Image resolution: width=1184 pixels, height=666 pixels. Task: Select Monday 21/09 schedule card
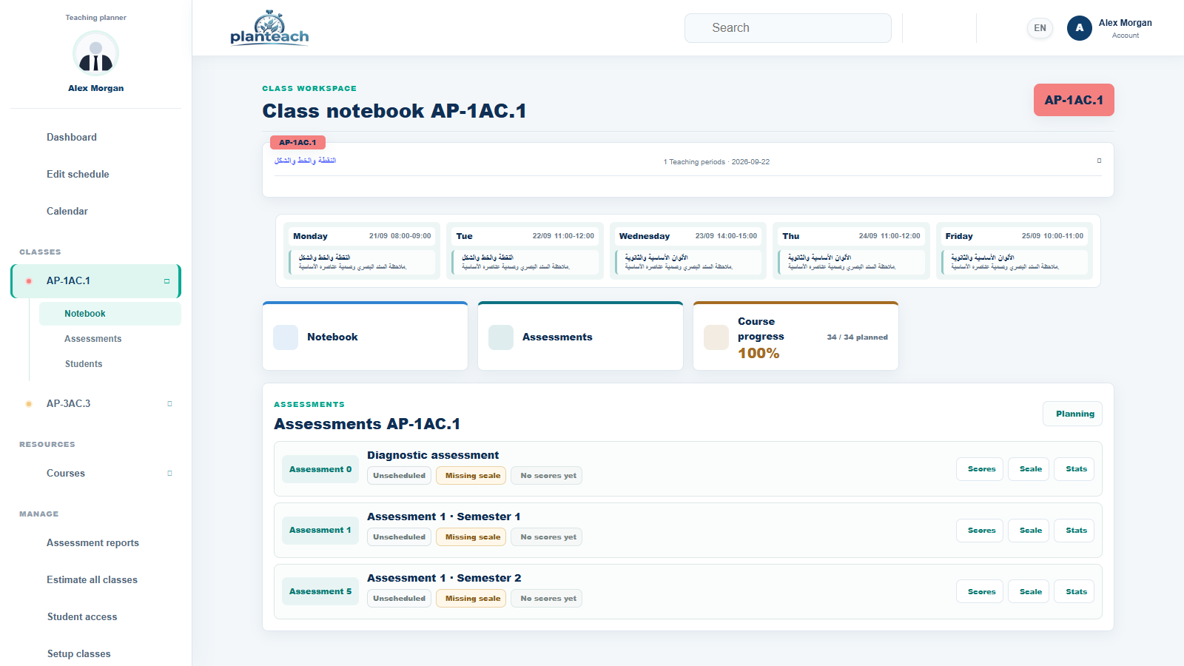coord(362,251)
